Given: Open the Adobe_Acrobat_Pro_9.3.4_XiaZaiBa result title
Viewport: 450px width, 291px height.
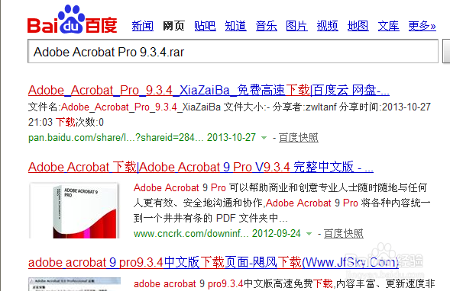Looking at the screenshot, I should point(209,91).
